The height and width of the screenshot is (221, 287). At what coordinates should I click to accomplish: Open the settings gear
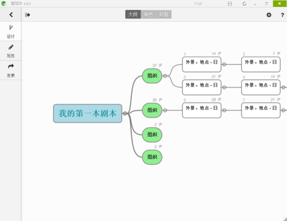click(x=269, y=15)
